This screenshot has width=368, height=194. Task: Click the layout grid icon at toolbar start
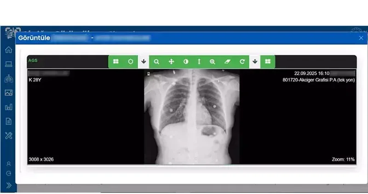click(115, 61)
